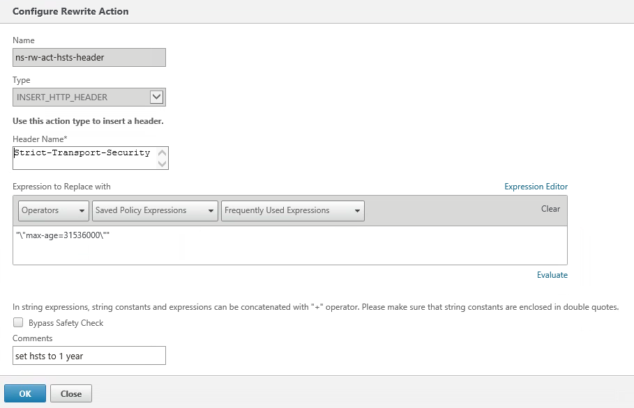
Task: Click the Name field ns-rw-act-hsts-header
Action: [x=89, y=57]
